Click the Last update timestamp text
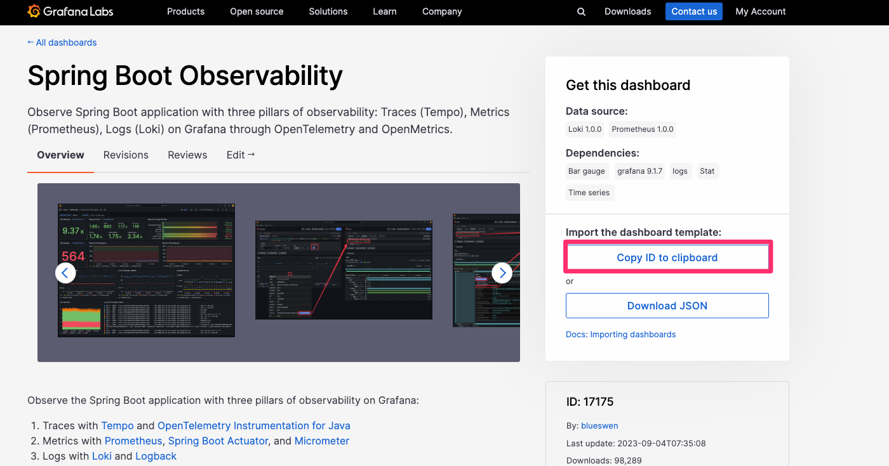 (x=636, y=443)
